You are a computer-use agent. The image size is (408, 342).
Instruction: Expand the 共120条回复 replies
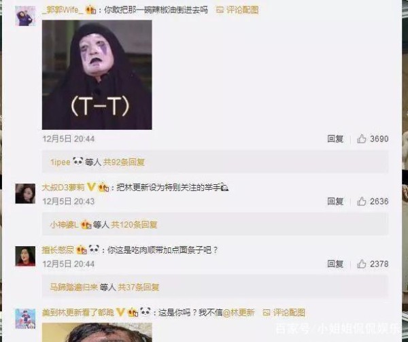(x=134, y=224)
